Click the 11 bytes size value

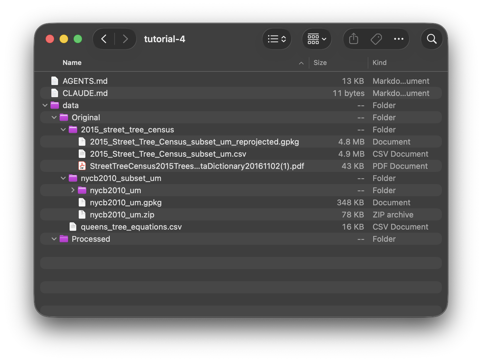(349, 93)
